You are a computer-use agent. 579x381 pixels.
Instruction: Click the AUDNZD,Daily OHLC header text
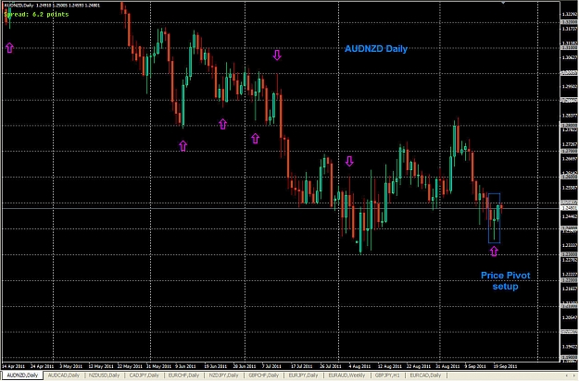pos(52,6)
